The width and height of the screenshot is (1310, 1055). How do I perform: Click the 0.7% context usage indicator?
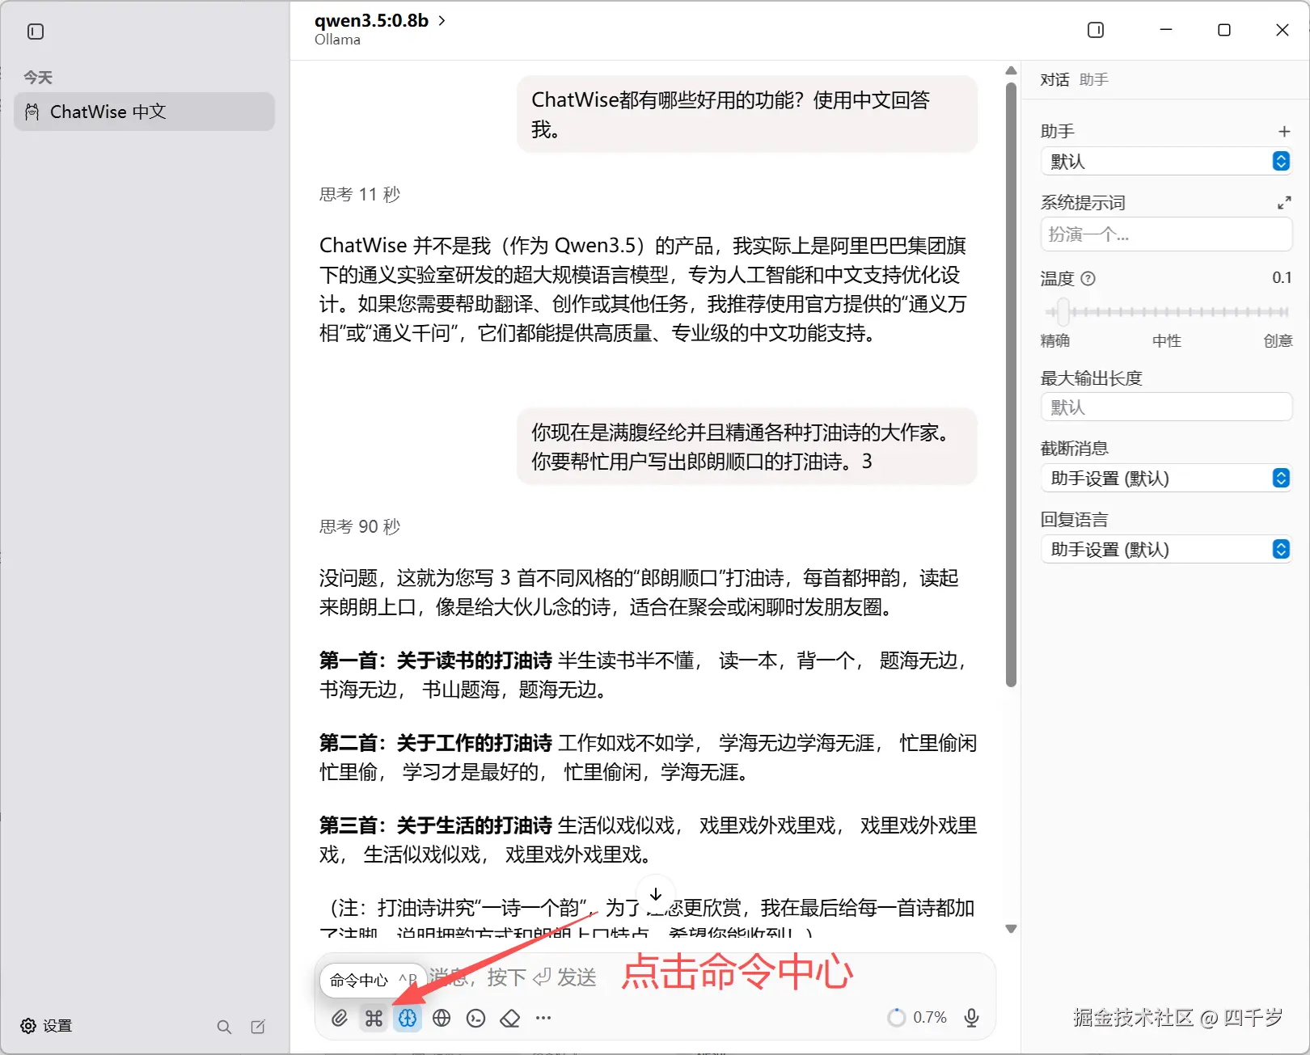click(918, 1017)
